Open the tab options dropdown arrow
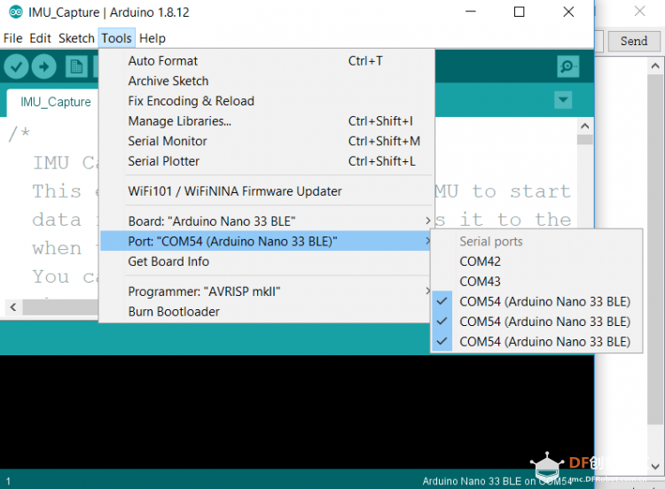The width and height of the screenshot is (665, 489). point(563,100)
